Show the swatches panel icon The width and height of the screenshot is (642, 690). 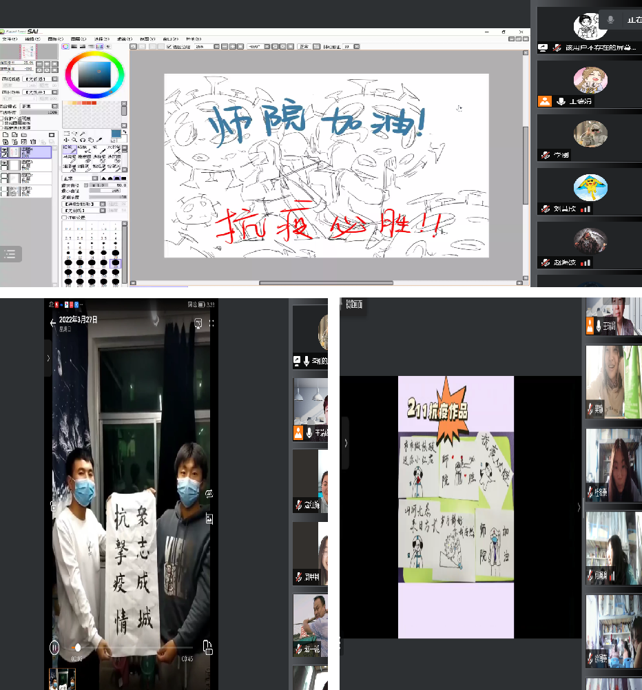click(99, 46)
